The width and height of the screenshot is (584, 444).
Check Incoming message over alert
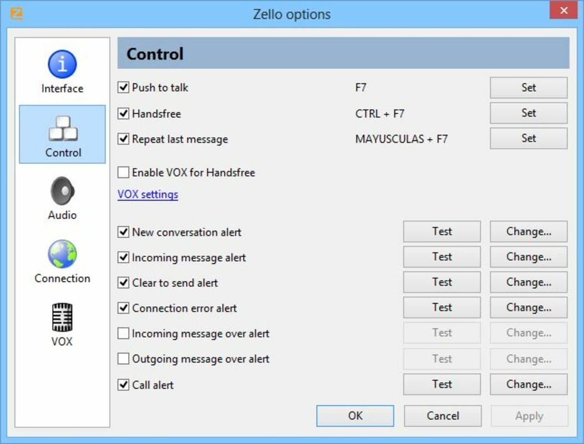pyautogui.click(x=123, y=333)
